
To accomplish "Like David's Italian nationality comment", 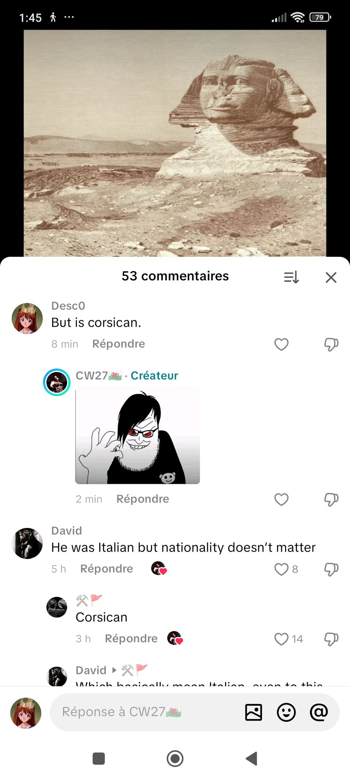I will pyautogui.click(x=281, y=569).
